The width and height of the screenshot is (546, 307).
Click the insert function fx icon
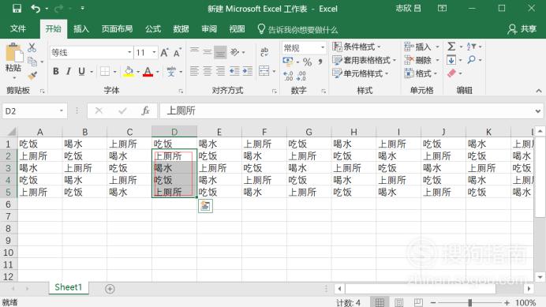click(x=145, y=110)
